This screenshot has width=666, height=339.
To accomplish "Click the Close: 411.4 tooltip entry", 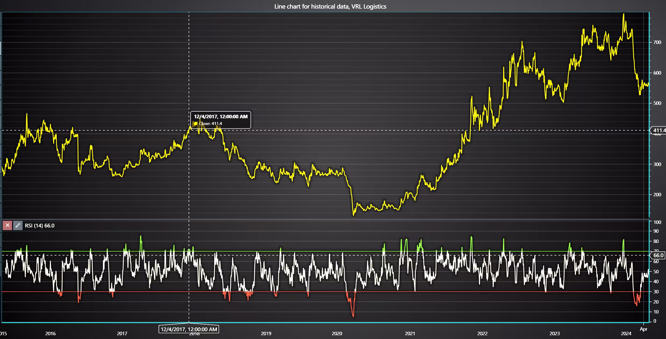I will point(210,124).
